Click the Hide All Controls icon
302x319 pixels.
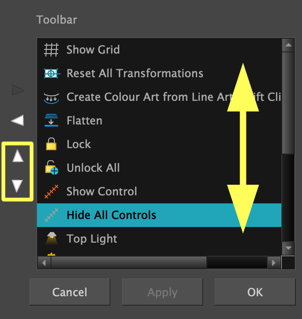[x=51, y=215]
